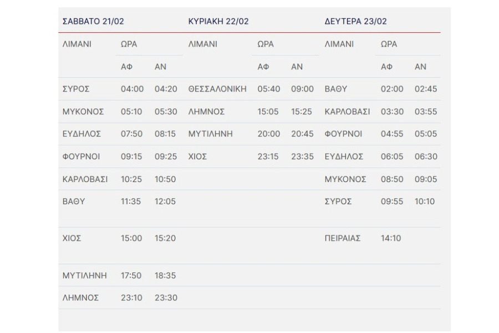
Task: Click ΚΑΡΛΟΒΑΣΙ in the Monday schedule
Action: (347, 112)
